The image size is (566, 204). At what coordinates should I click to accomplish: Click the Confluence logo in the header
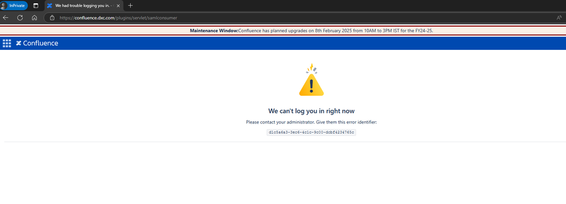37,43
